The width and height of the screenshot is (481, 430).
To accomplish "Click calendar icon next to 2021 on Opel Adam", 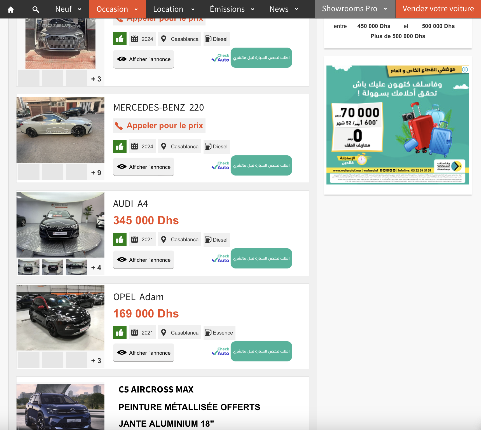I will click(x=134, y=332).
